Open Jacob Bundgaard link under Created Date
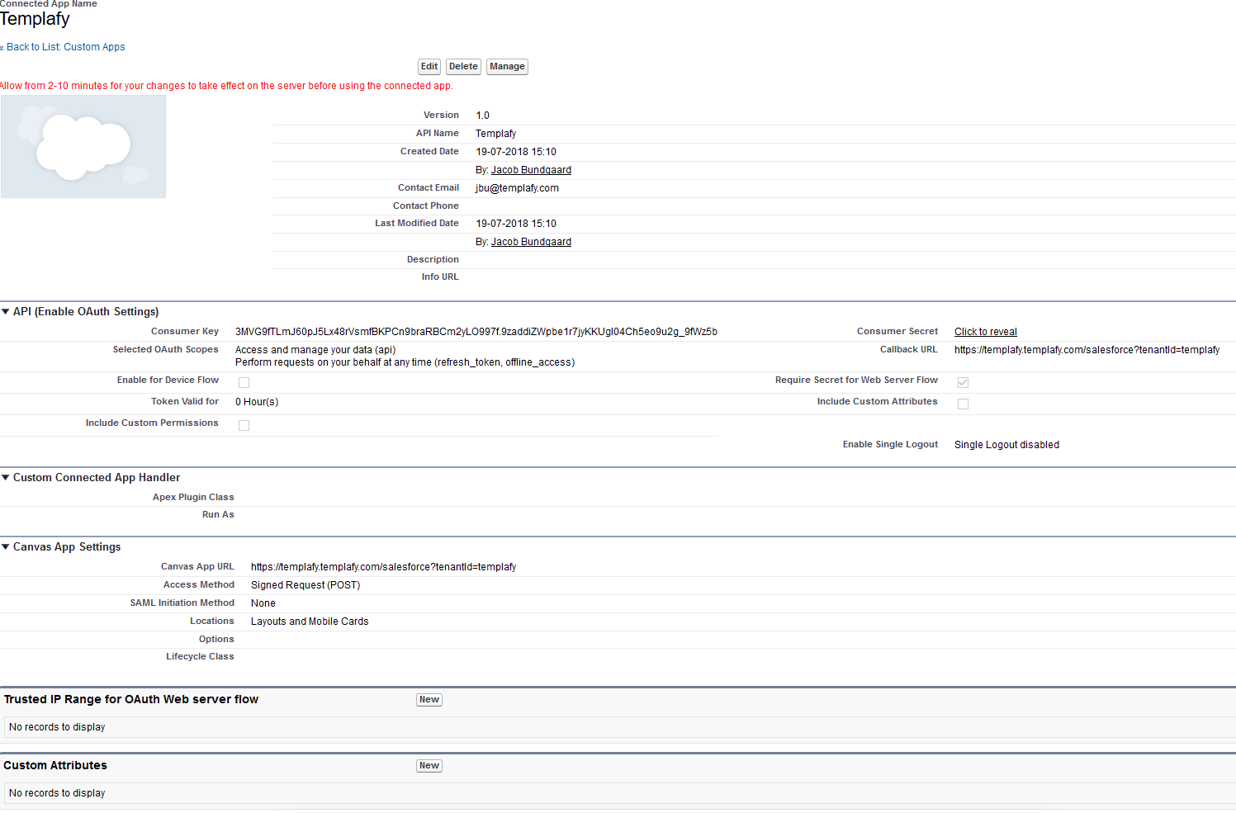The image size is (1236, 813). tap(531, 170)
